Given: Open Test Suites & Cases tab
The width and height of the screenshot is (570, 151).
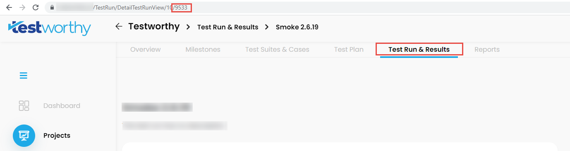Looking at the screenshot, I should 277,50.
